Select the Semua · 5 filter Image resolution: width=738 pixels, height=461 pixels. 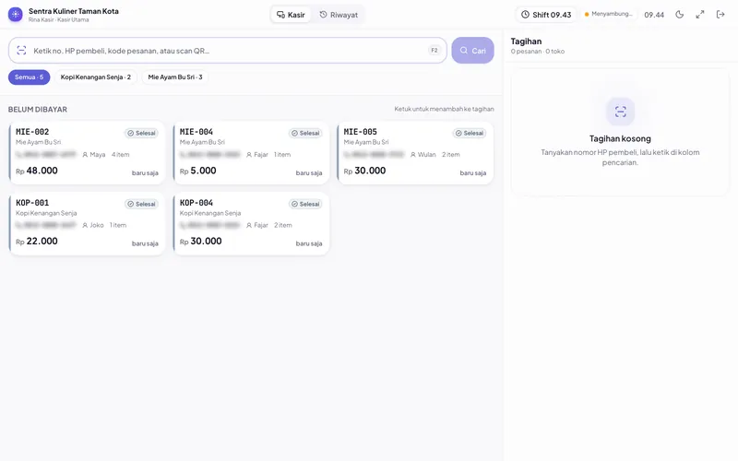tap(30, 77)
